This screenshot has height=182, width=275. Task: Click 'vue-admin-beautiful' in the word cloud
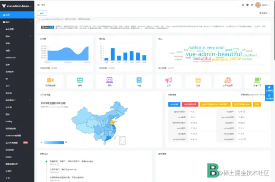(214, 54)
